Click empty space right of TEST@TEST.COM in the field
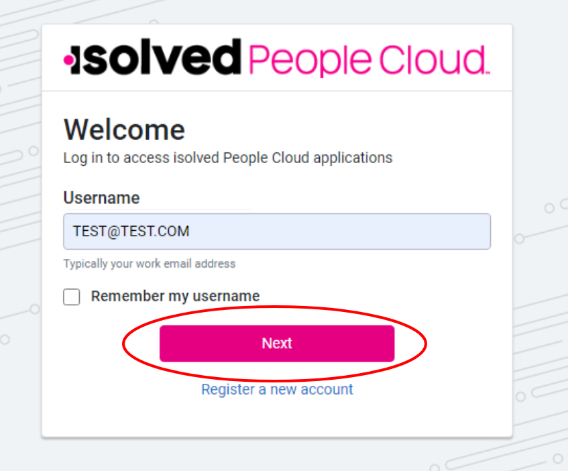The height and width of the screenshot is (471, 568). pos(349,231)
